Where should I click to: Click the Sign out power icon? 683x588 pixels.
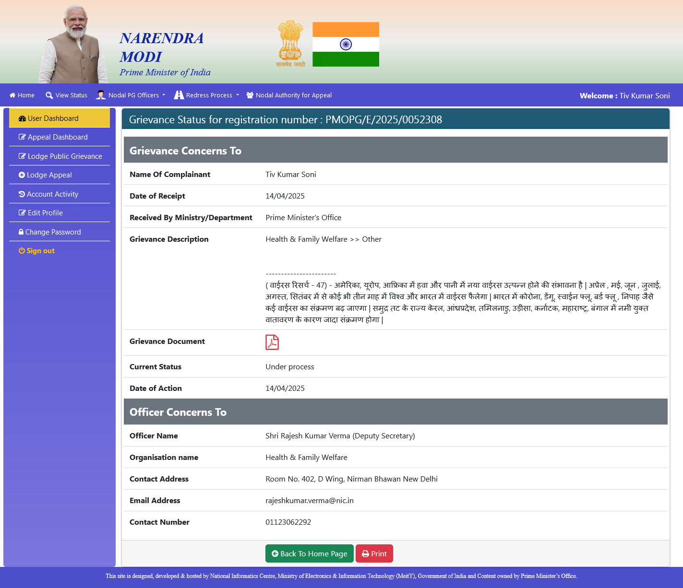(x=22, y=251)
